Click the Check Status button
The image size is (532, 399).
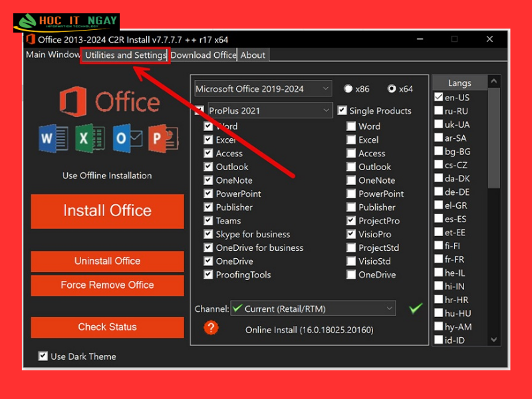[x=107, y=327]
